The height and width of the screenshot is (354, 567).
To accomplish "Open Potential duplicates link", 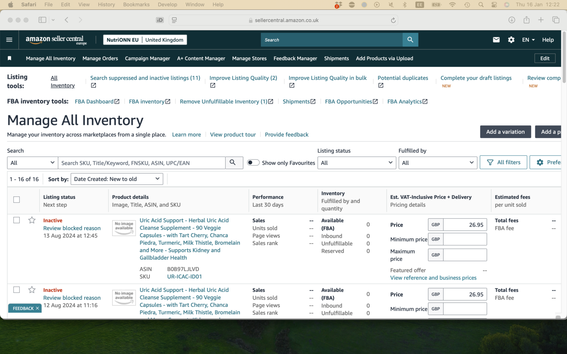I will 403,78.
